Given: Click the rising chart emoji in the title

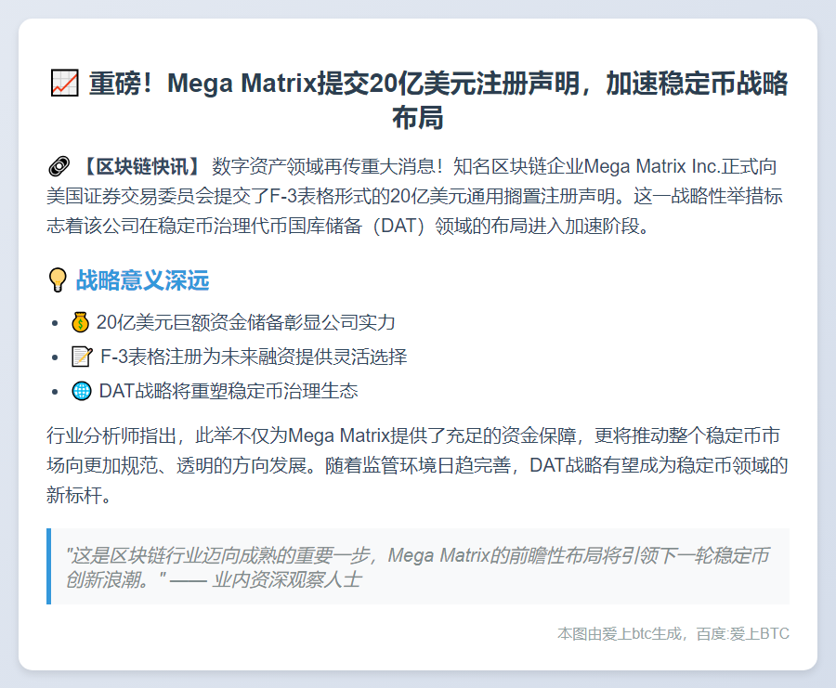Looking at the screenshot, I should [x=63, y=84].
